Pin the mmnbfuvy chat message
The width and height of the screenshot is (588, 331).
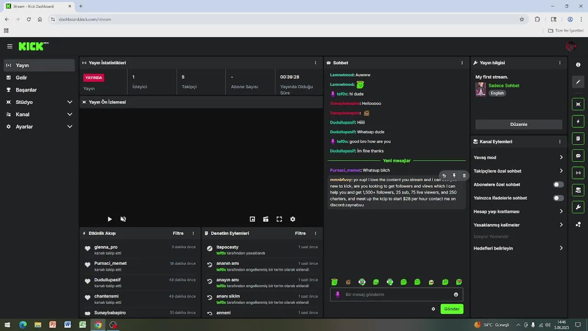(454, 176)
